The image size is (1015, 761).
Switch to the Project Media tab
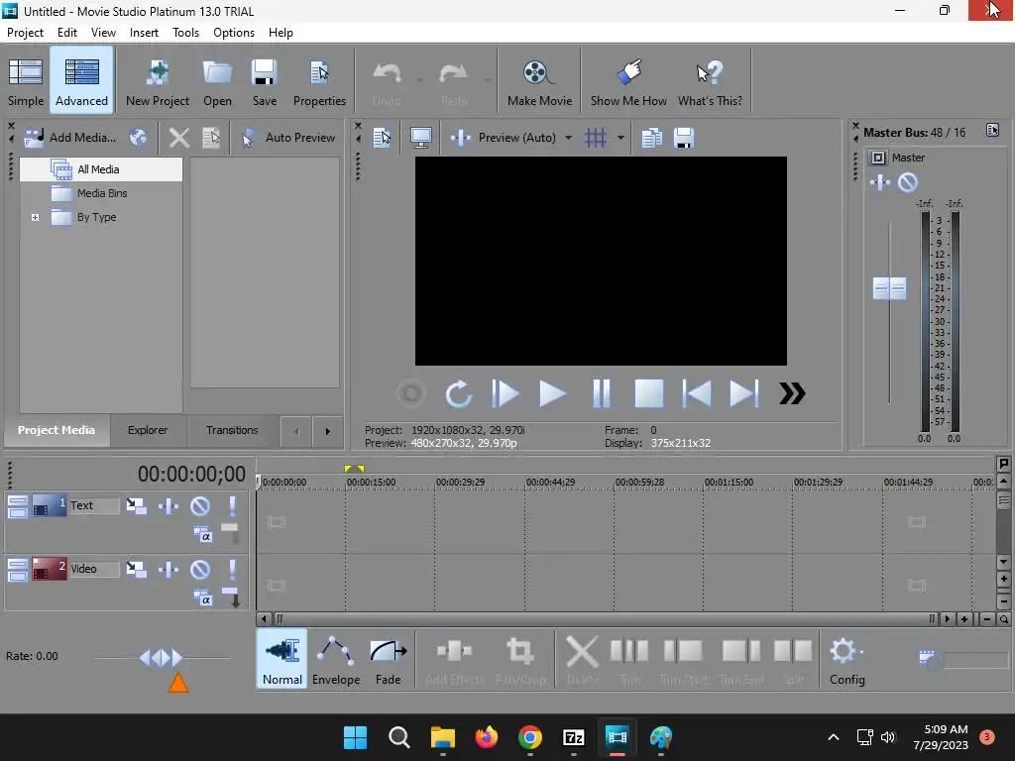(x=56, y=430)
